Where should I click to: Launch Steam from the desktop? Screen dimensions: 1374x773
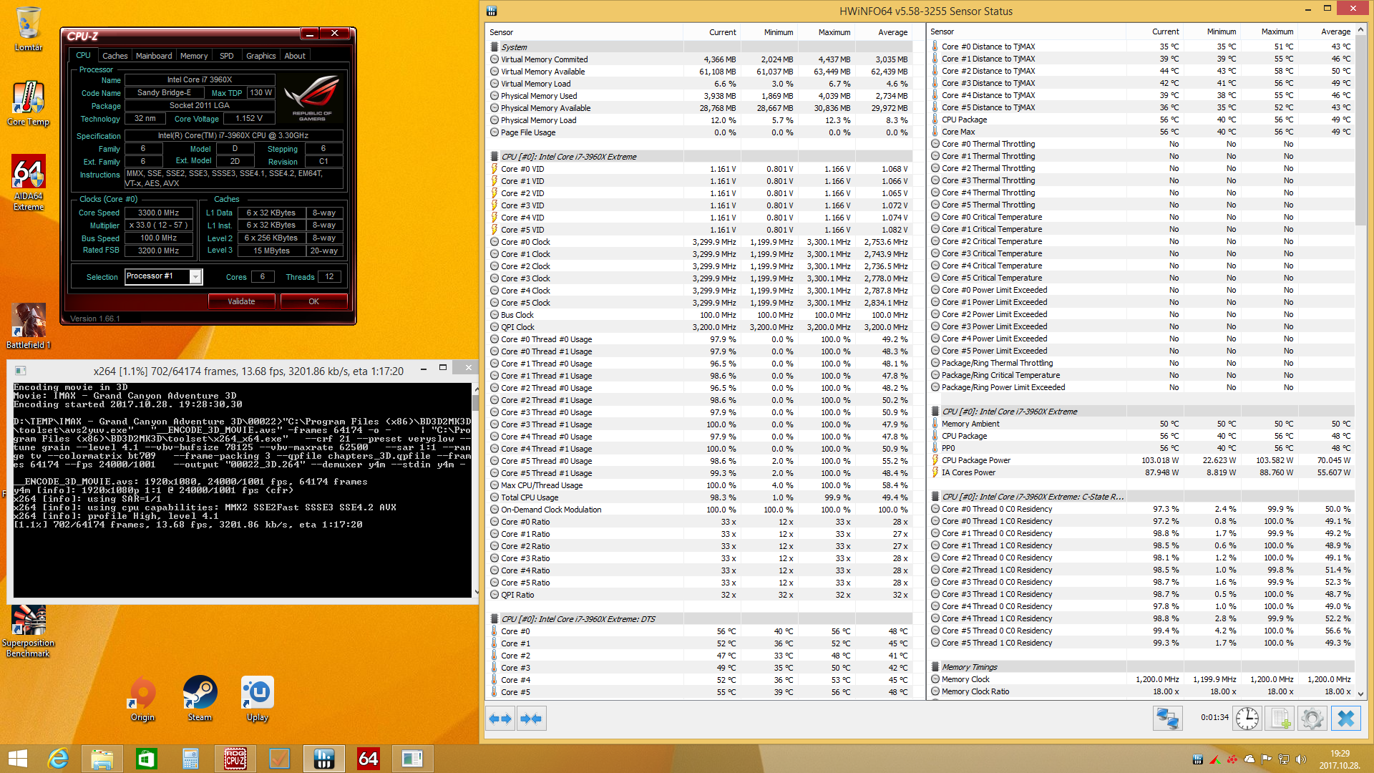(200, 699)
